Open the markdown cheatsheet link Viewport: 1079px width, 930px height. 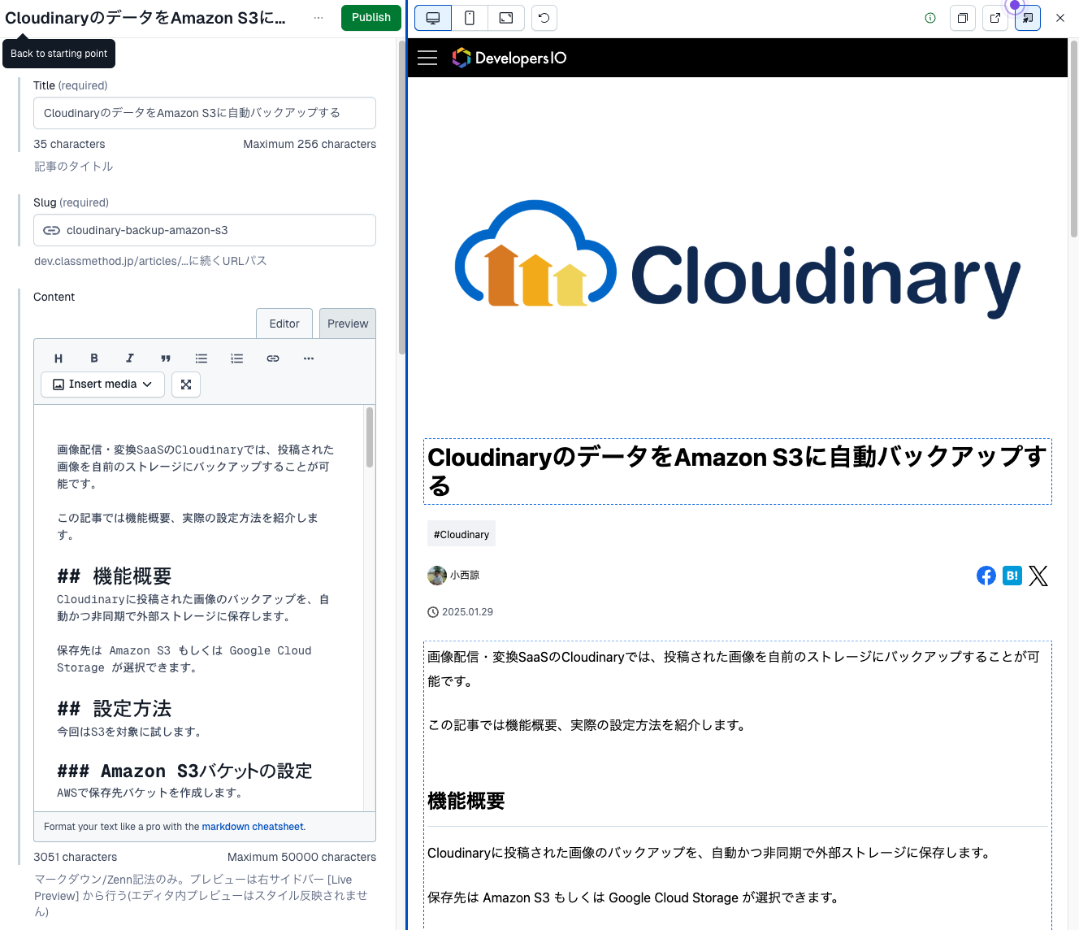253,827
